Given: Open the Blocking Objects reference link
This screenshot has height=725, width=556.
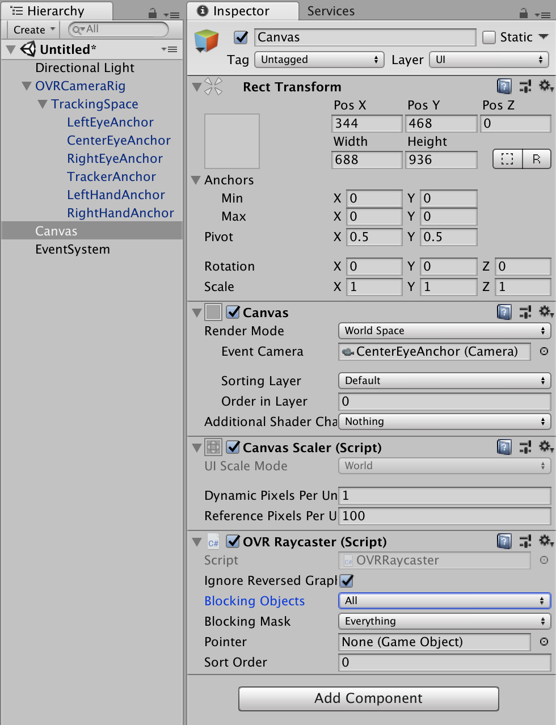Looking at the screenshot, I should point(254,601).
